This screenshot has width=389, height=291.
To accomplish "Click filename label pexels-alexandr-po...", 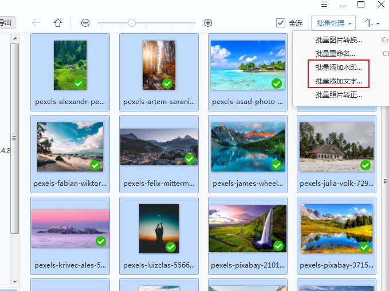I will [x=70, y=102].
